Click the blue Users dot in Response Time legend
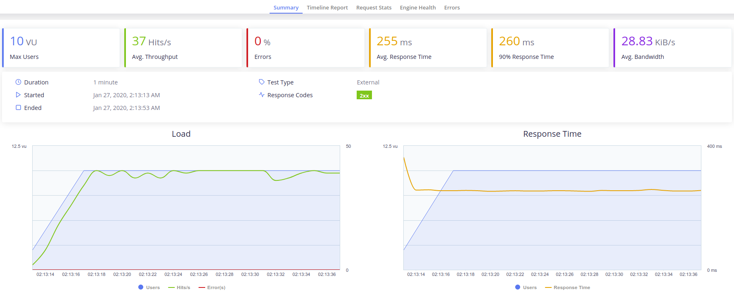 pyautogui.click(x=518, y=287)
